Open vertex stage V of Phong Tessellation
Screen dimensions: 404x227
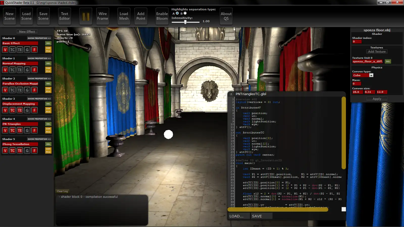coord(5,151)
